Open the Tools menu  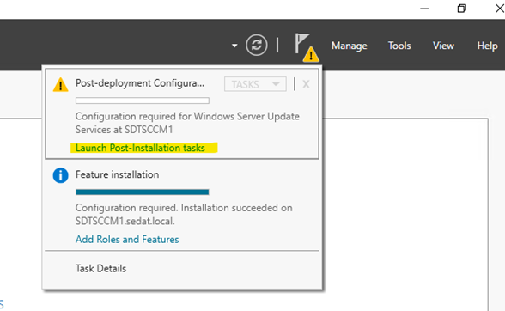[399, 46]
